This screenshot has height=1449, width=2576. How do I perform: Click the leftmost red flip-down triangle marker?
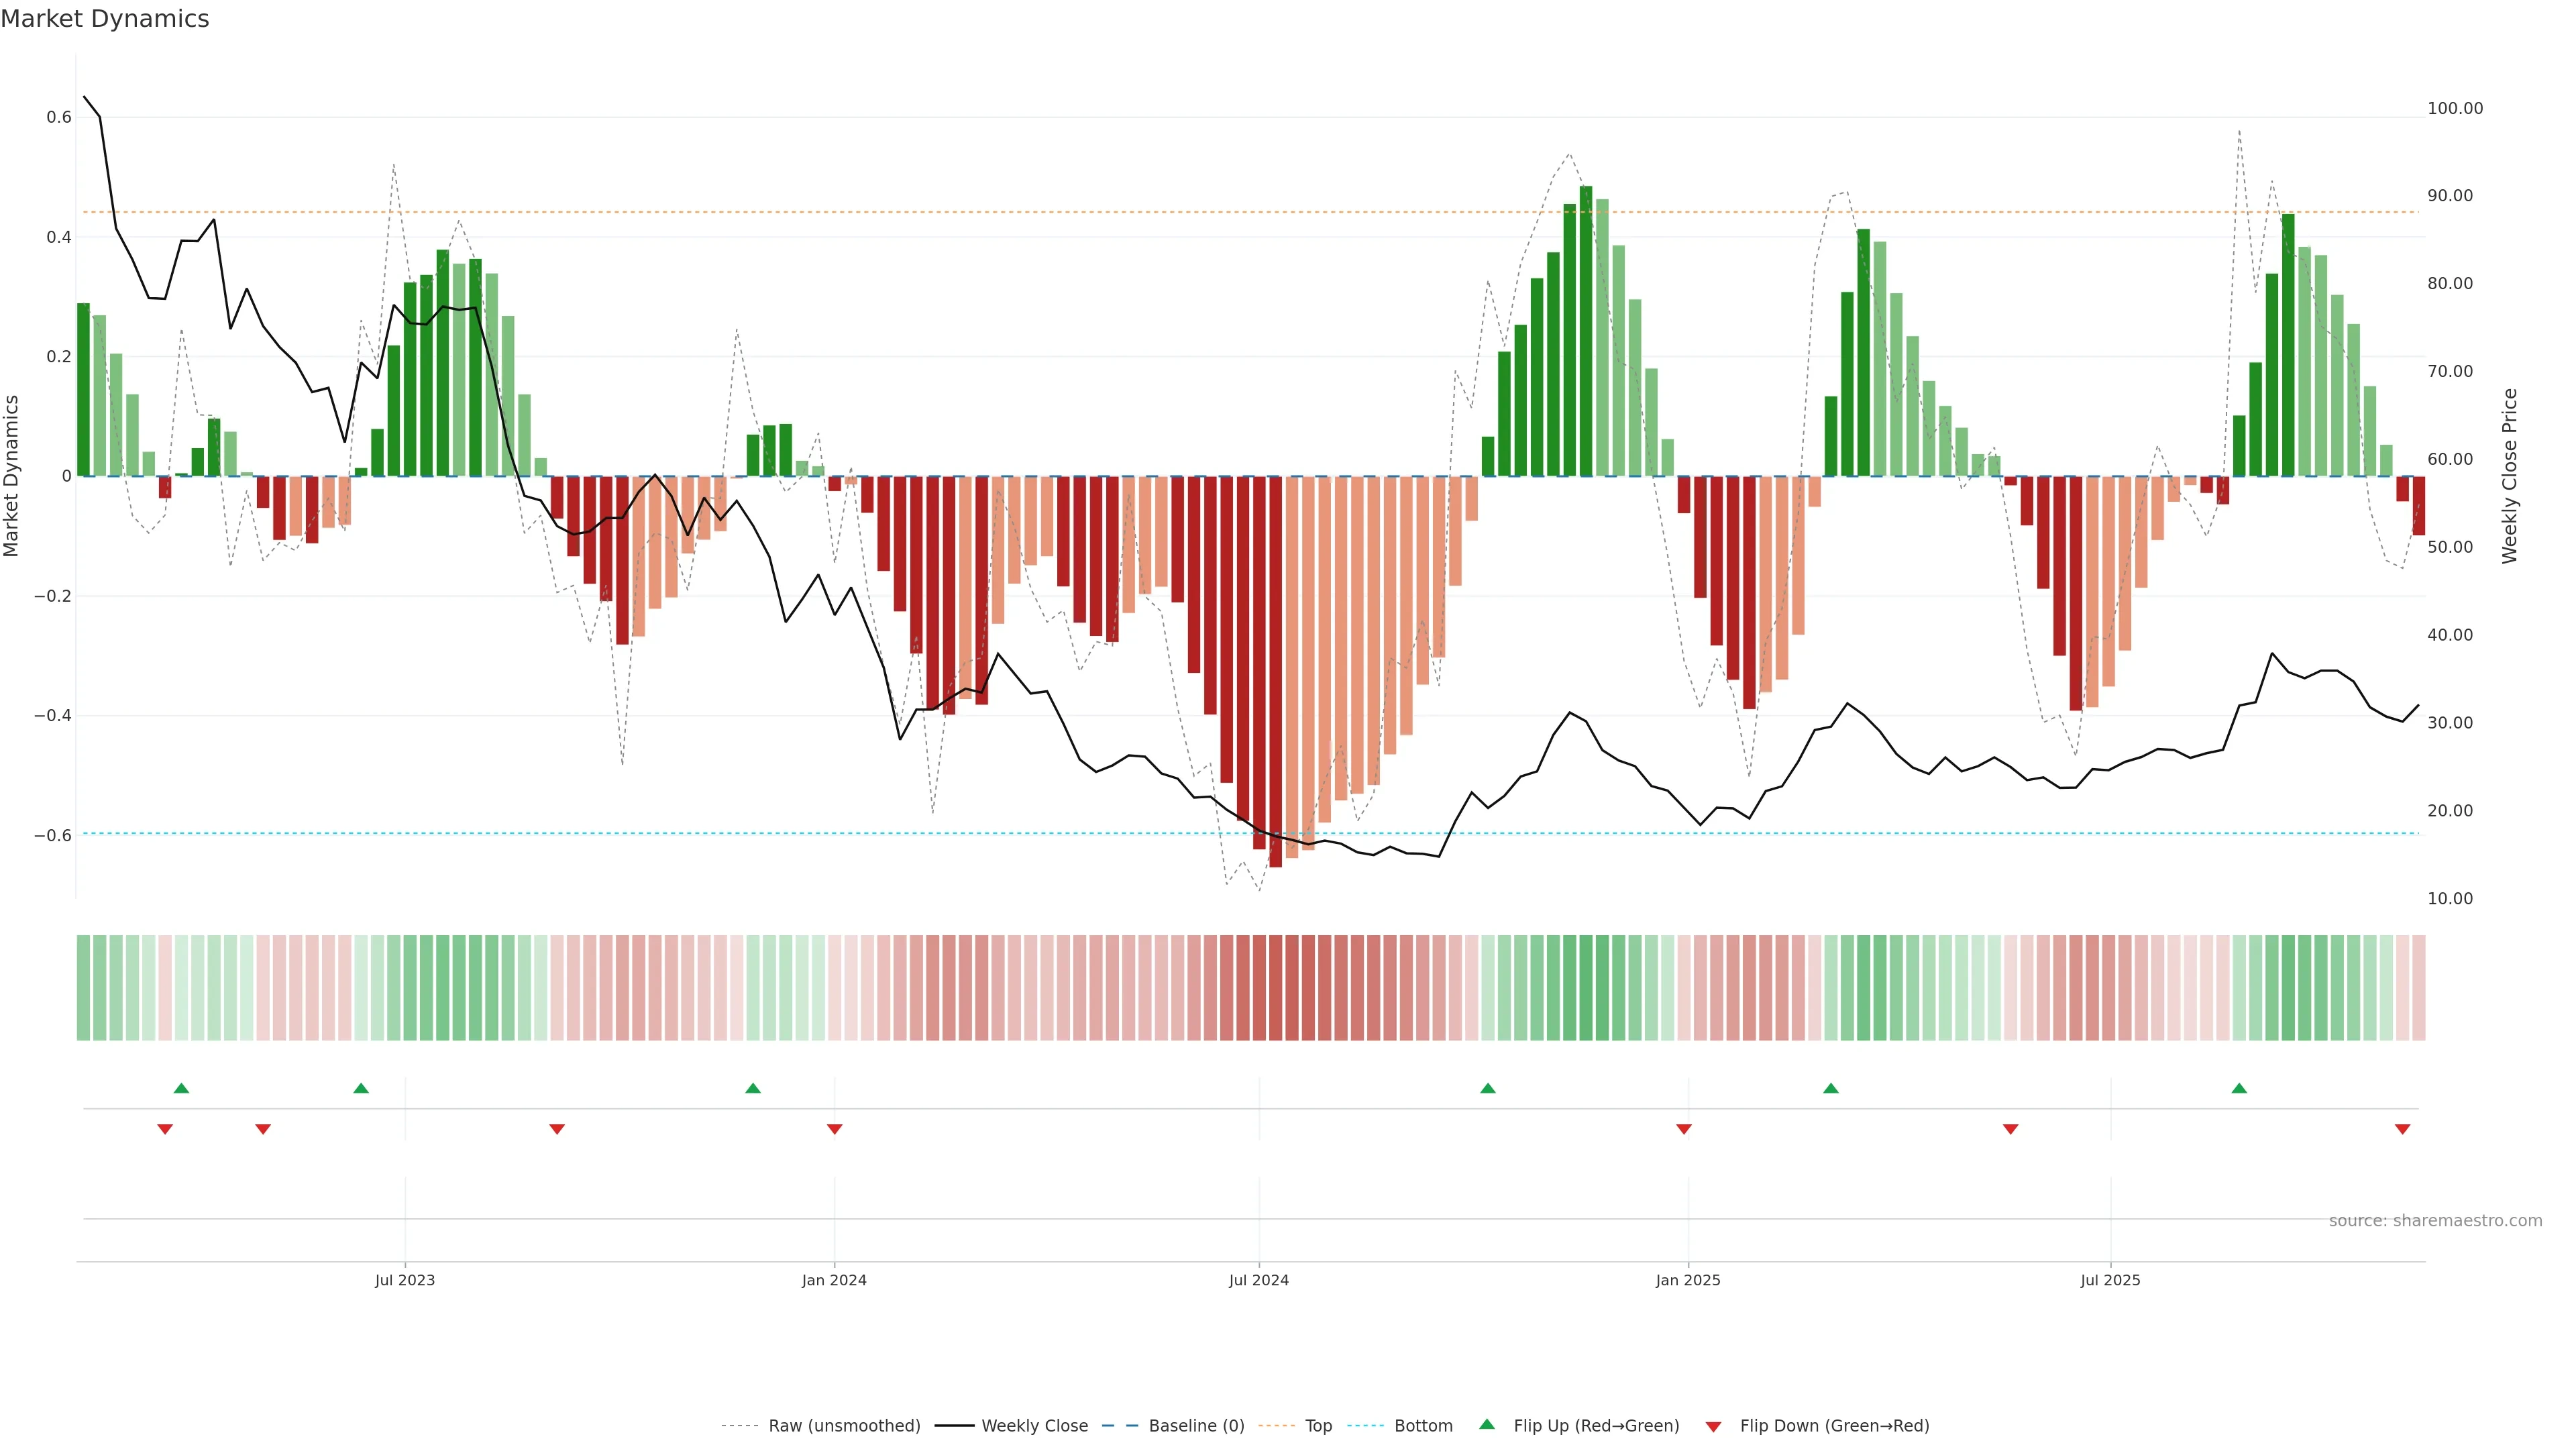coord(165,1129)
